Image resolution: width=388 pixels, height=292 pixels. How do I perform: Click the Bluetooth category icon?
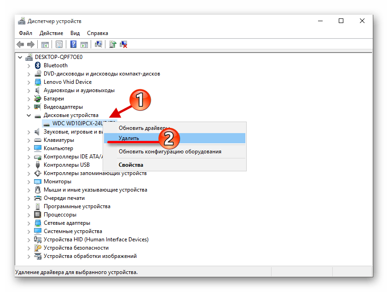click(38, 65)
